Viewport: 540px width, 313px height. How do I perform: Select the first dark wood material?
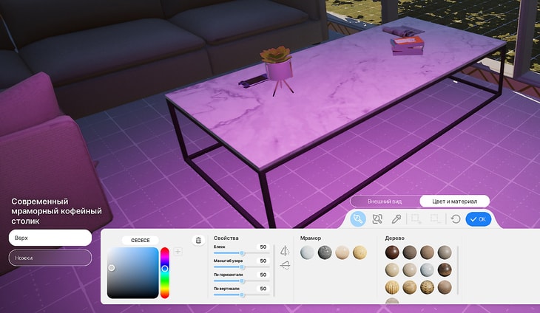[x=393, y=252]
